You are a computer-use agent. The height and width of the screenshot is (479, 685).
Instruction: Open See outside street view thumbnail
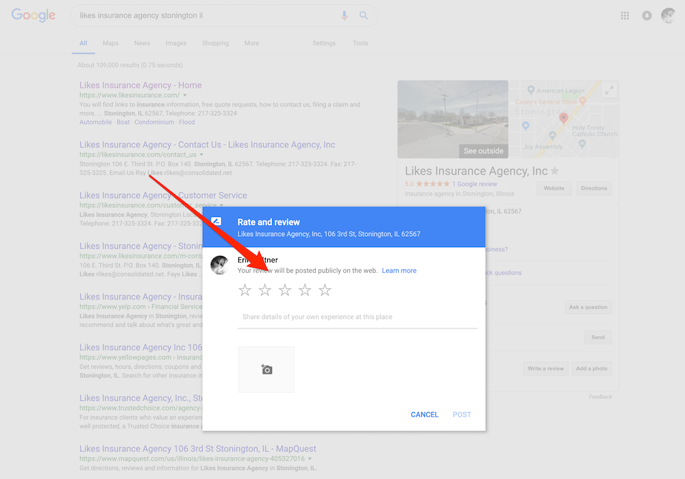[x=453, y=119]
